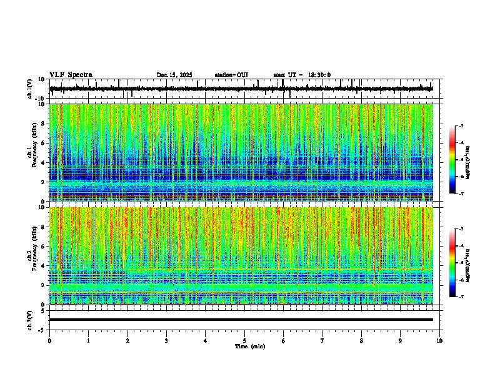Click time axis tick label '3'
This screenshot has height=382, width=495.
(x=166, y=341)
